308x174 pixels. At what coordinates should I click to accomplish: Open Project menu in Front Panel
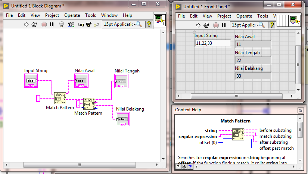click(x=224, y=16)
